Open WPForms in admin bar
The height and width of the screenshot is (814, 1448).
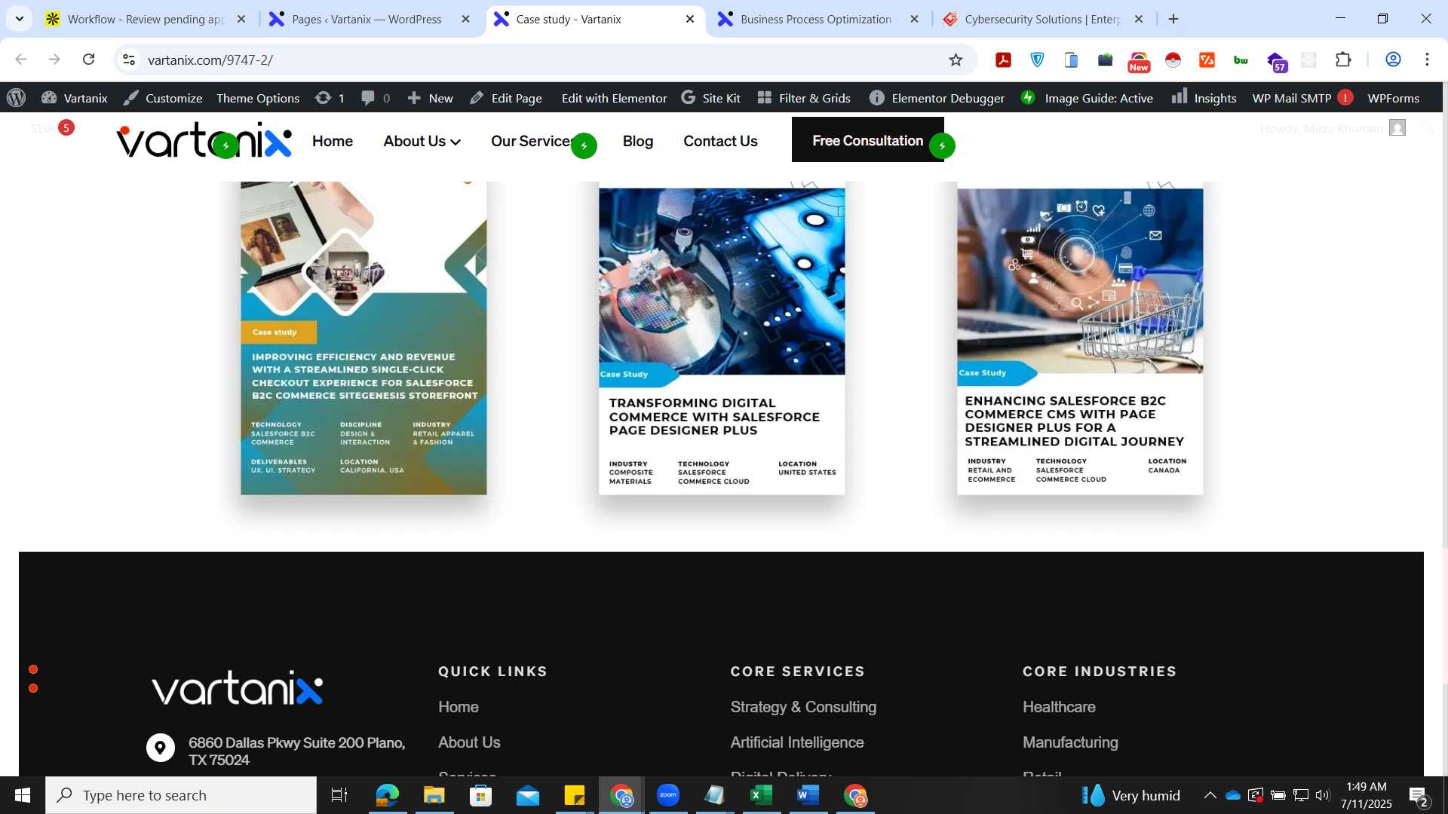click(1394, 98)
